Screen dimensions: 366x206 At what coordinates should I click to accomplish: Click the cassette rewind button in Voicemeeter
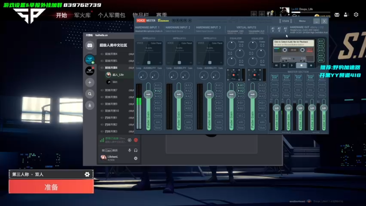[276, 65]
